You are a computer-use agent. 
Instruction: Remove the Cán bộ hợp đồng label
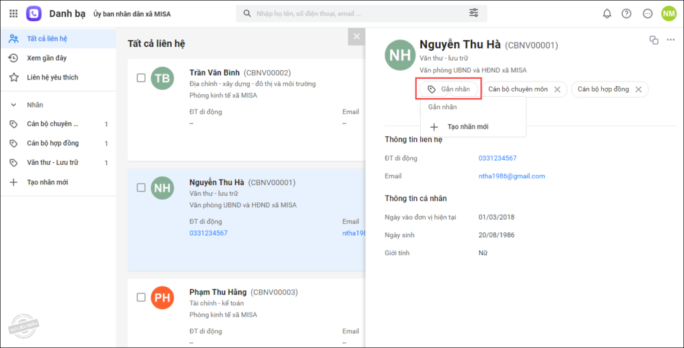pyautogui.click(x=638, y=90)
